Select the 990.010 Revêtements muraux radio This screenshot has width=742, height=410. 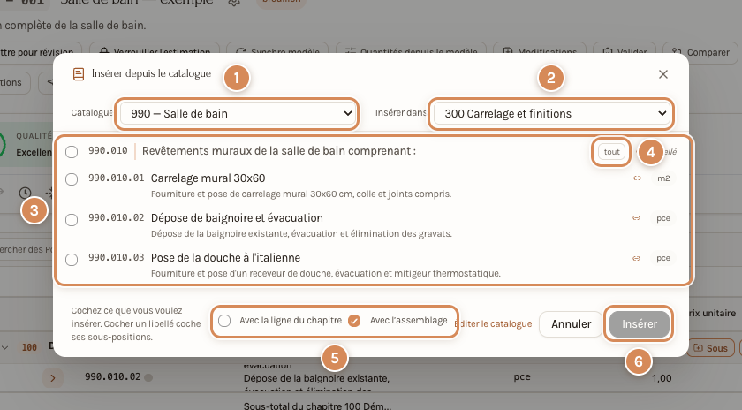[x=72, y=152]
